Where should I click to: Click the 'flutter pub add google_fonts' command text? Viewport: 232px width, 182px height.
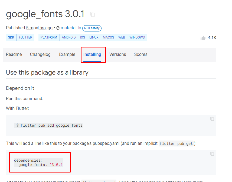click(x=51, y=125)
